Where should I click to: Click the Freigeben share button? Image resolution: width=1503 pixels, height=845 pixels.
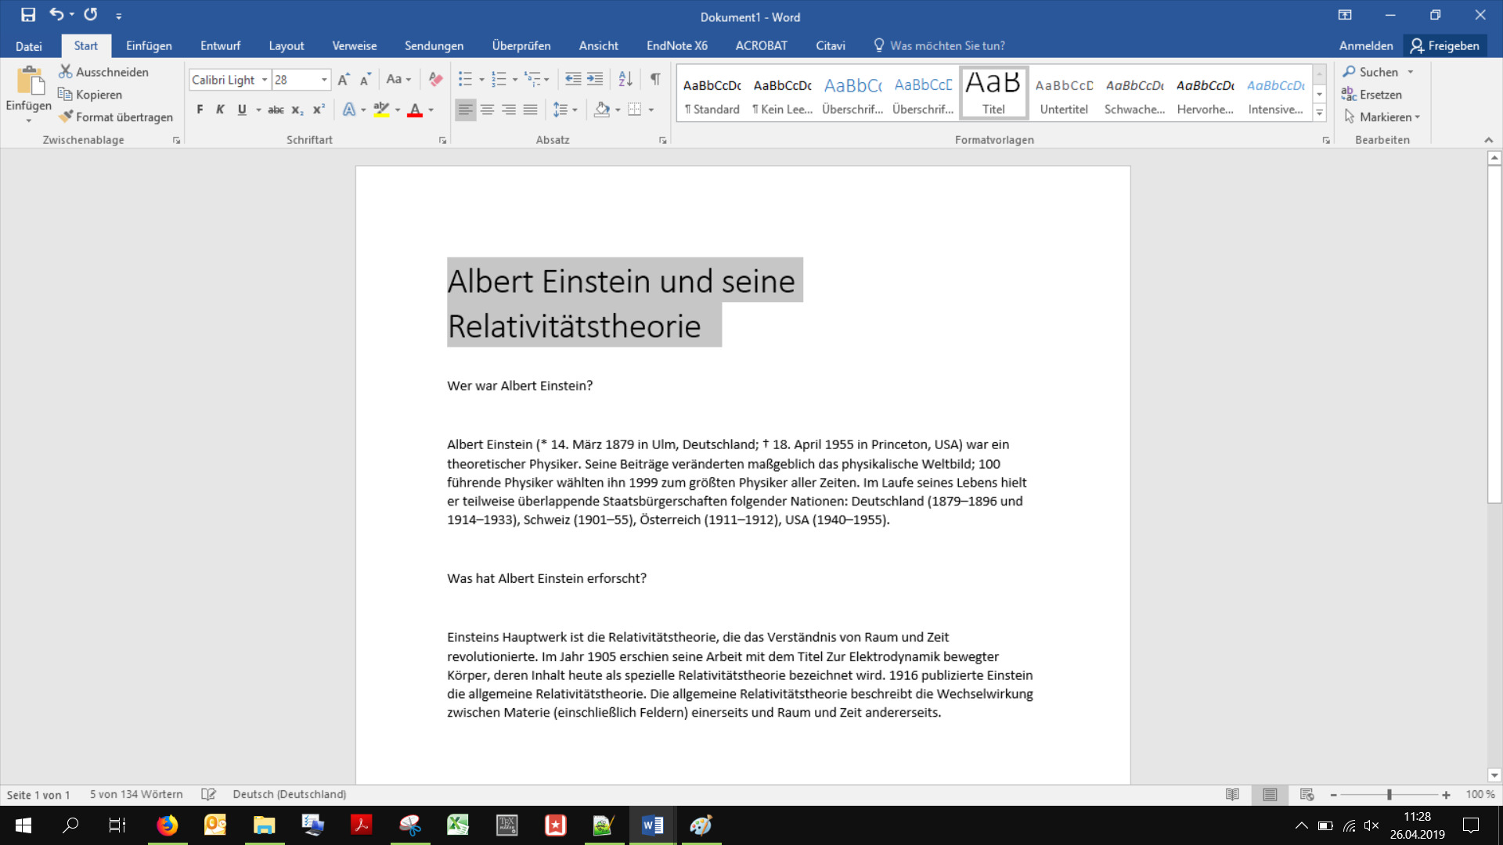(1445, 45)
